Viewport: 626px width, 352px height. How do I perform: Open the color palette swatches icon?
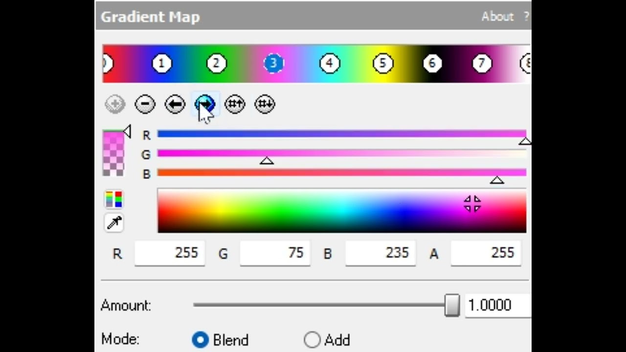(114, 199)
